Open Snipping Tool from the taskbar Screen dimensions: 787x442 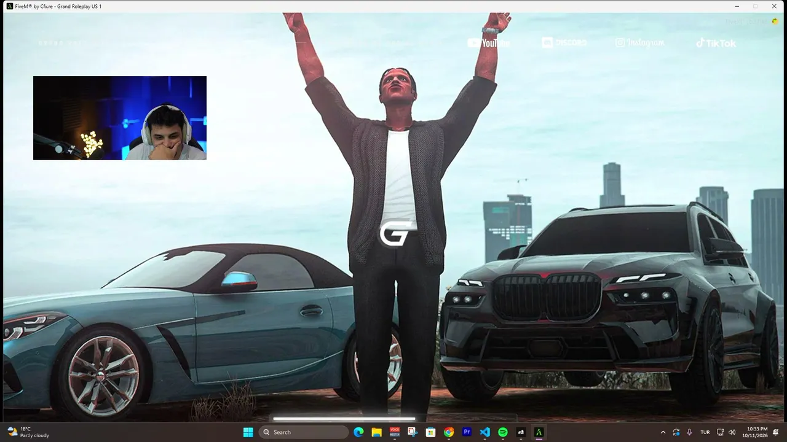click(x=413, y=432)
